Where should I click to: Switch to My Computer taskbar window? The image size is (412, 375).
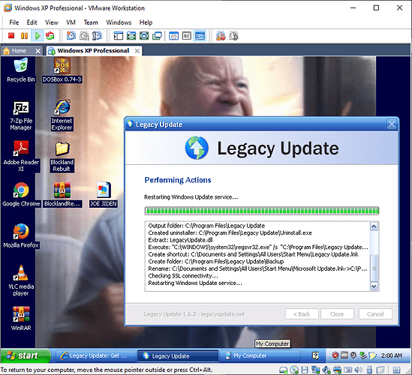[259, 355]
